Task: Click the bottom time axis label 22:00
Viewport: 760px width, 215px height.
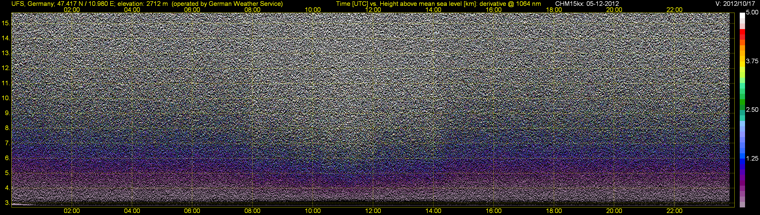Action: [x=674, y=211]
